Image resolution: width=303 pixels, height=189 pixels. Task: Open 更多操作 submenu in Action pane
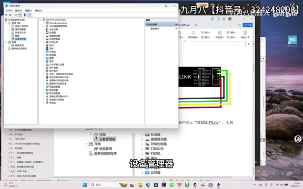point(161,28)
